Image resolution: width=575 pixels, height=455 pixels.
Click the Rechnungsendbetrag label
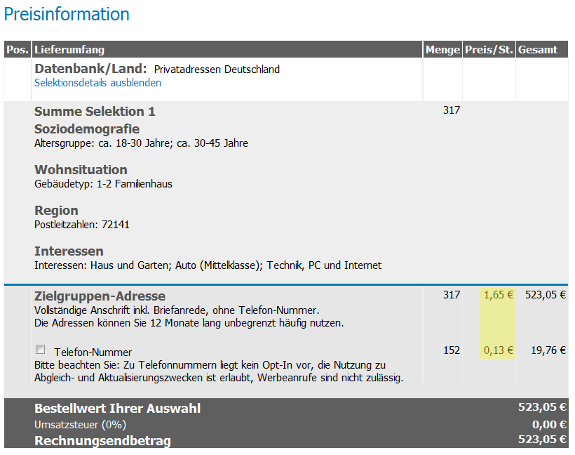pyautogui.click(x=102, y=441)
